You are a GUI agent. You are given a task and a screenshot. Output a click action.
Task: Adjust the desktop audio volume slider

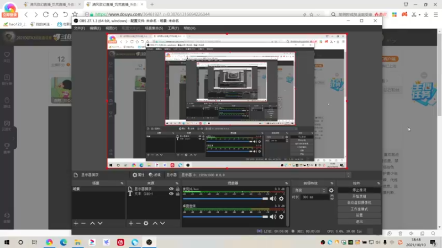(x=225, y=217)
